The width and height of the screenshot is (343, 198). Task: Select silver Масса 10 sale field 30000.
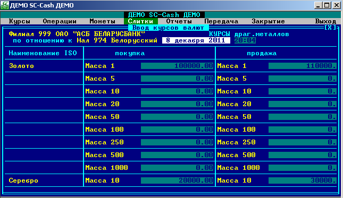pyautogui.click(x=302, y=180)
